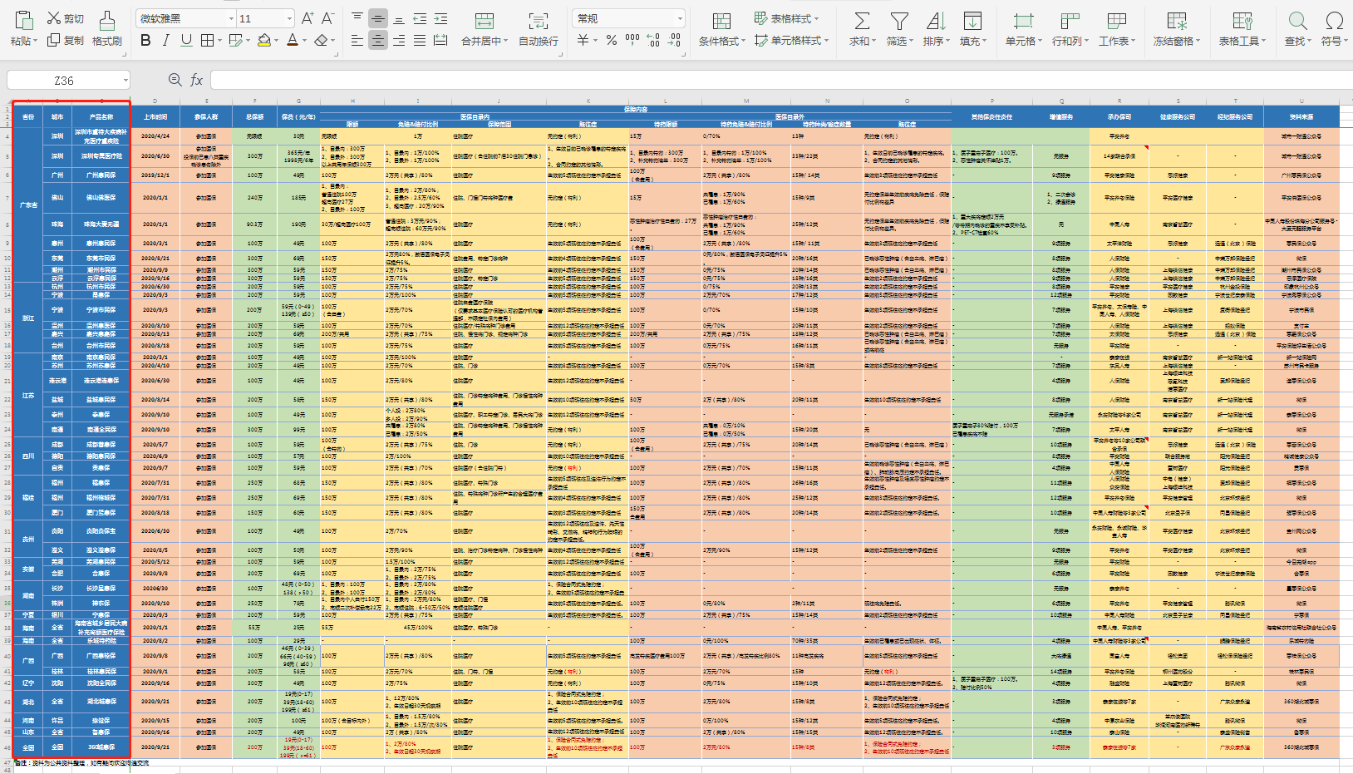Click the 上市时间 header cell
This screenshot has width=1353, height=774.
155,116
